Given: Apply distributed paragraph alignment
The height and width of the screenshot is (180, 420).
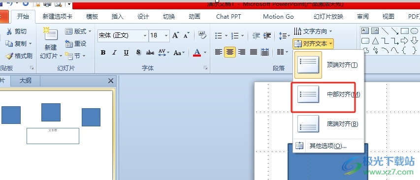Looking at the screenshot, I should (265, 52).
